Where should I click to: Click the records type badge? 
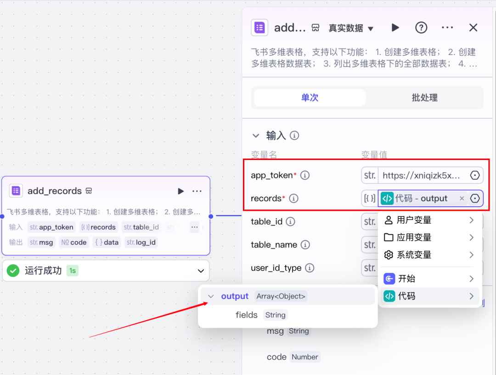point(369,198)
